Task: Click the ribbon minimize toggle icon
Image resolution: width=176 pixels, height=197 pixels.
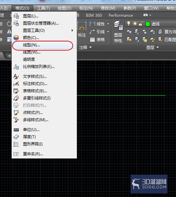Action: (x=145, y=15)
